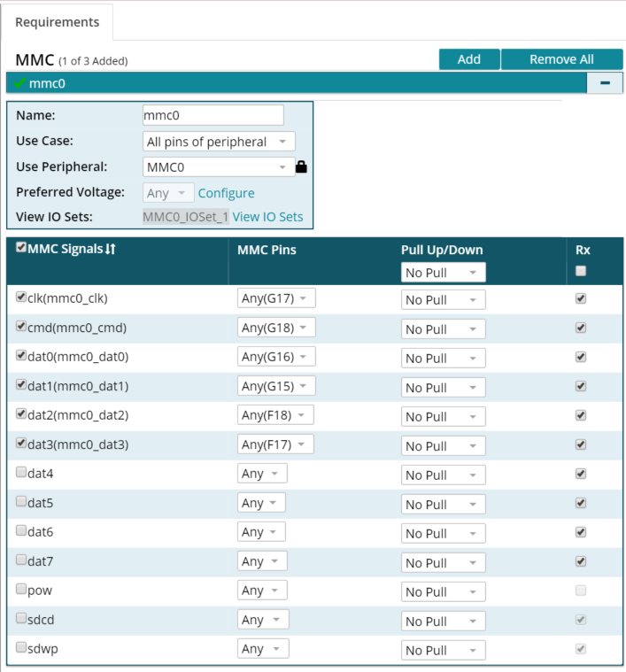Image resolution: width=626 pixels, height=672 pixels.
Task: Open the Any(G18) pin dropdown
Action: (276, 328)
